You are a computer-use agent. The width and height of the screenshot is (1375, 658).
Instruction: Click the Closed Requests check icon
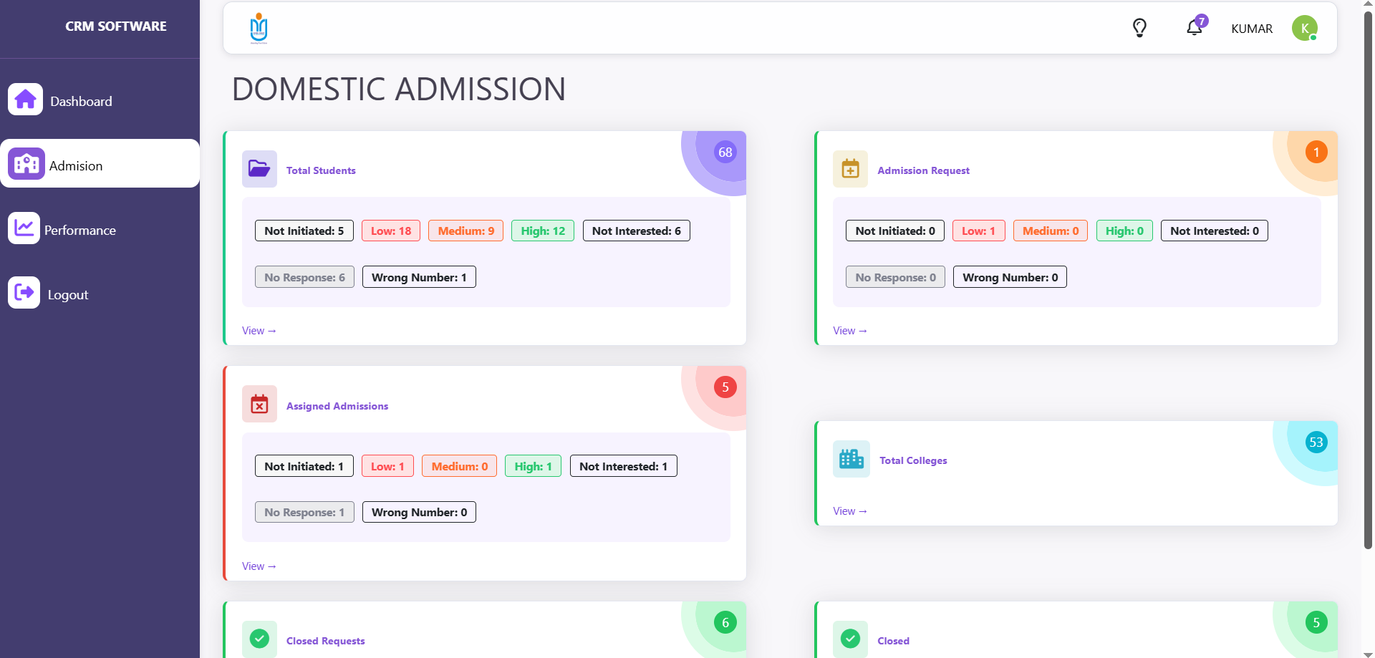point(259,637)
